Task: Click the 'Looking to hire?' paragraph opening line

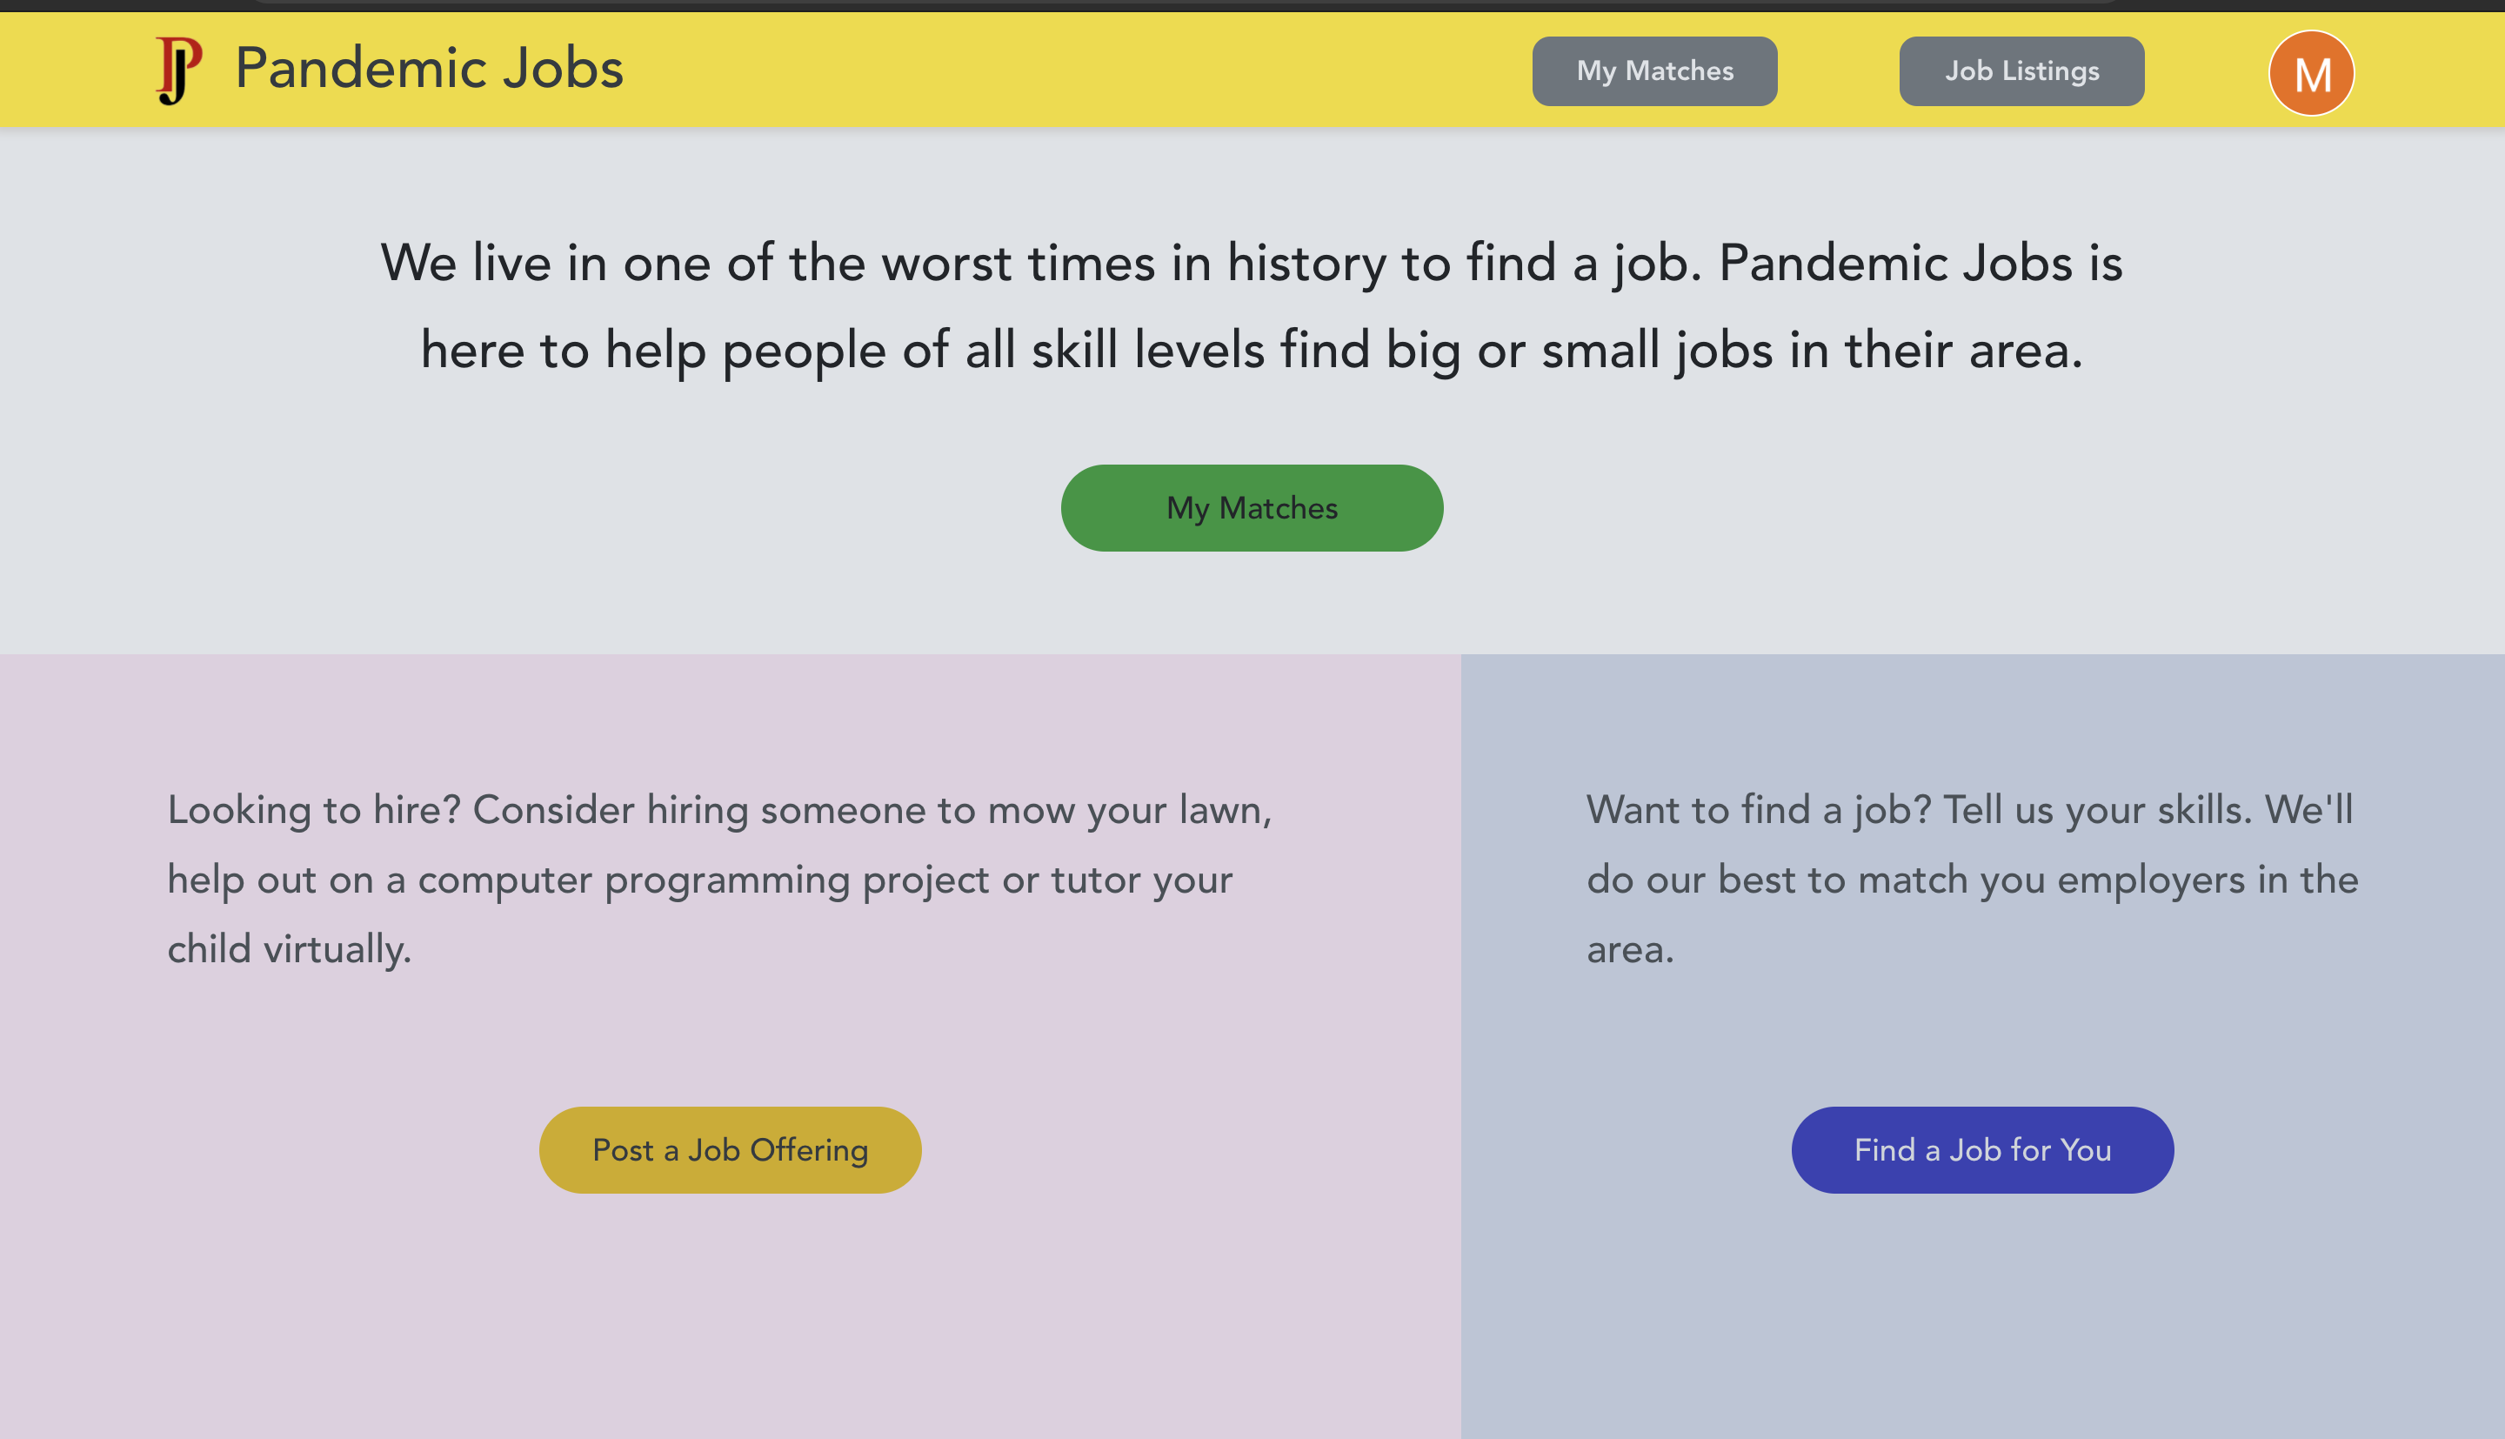Action: tap(719, 811)
